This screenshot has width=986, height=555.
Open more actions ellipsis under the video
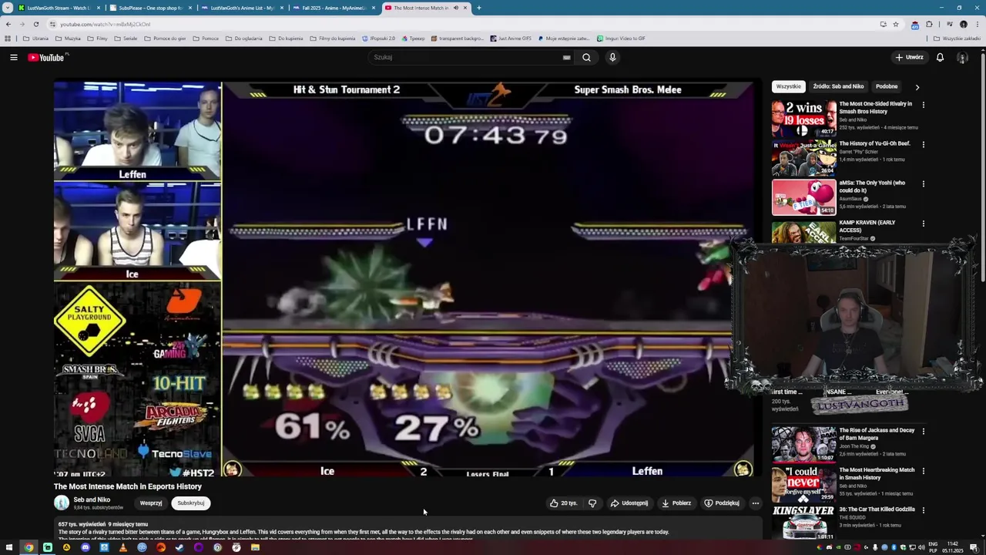(755, 503)
